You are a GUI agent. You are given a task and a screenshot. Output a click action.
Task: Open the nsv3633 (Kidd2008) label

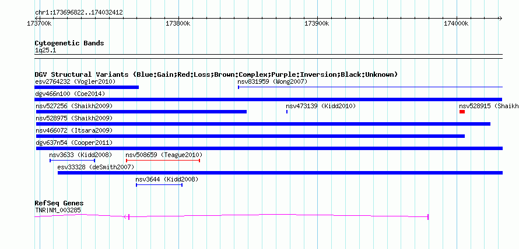tap(80, 155)
